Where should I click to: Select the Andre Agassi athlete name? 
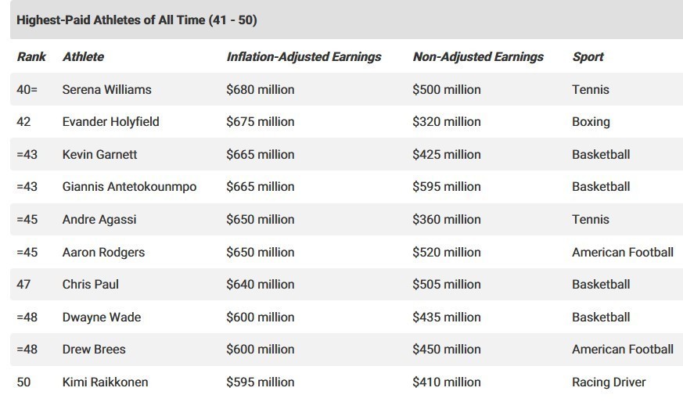99,220
